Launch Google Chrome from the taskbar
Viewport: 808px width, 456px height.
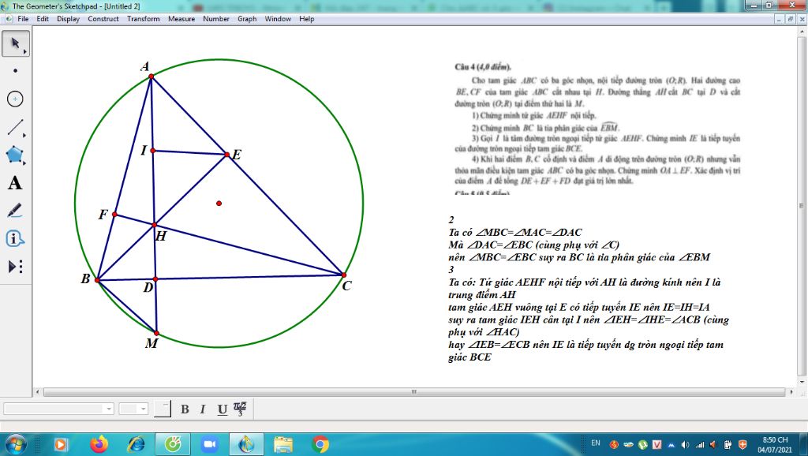pyautogui.click(x=320, y=444)
